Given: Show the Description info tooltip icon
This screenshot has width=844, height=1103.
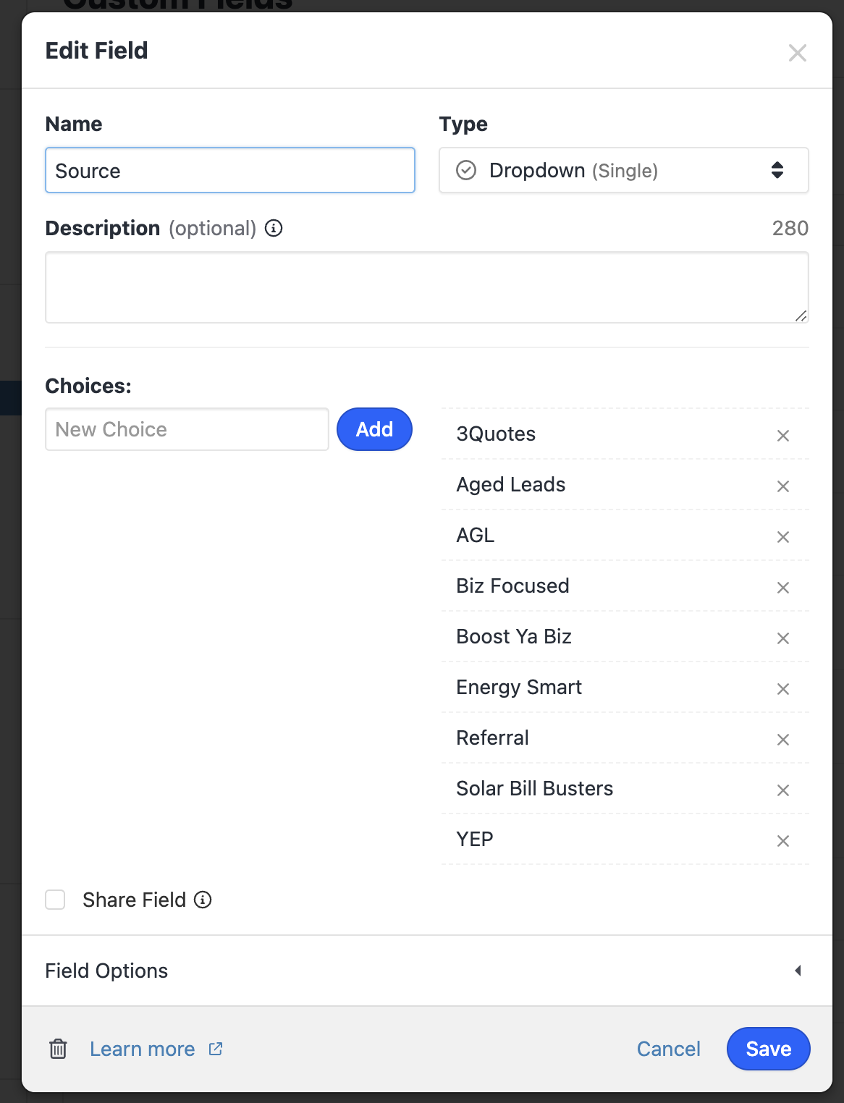Looking at the screenshot, I should [274, 229].
